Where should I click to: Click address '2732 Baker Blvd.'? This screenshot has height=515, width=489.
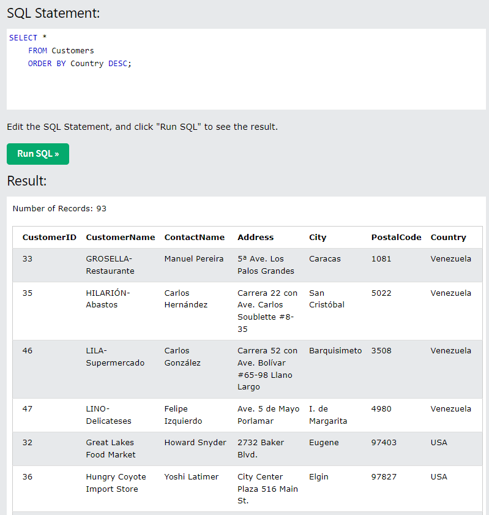(x=261, y=449)
